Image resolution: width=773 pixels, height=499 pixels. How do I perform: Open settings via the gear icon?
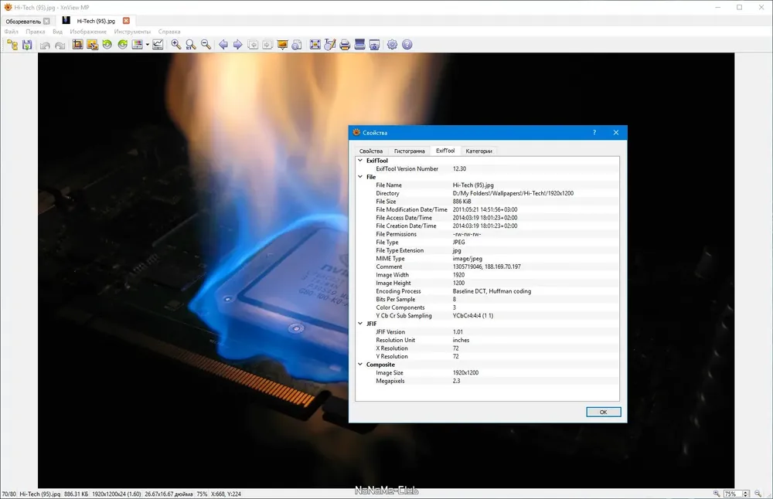click(392, 45)
